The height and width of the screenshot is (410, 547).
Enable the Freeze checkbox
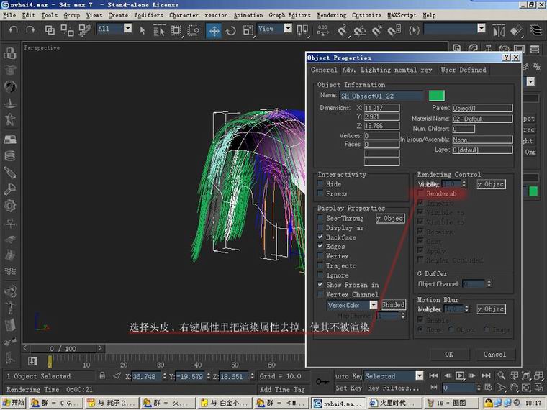(x=320, y=193)
